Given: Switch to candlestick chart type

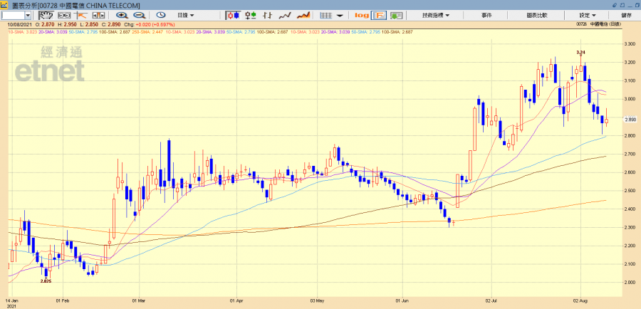Looking at the screenshot, I should pos(234,15).
